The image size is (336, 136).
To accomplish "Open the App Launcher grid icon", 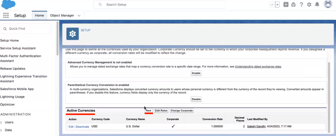I will 6,15.
